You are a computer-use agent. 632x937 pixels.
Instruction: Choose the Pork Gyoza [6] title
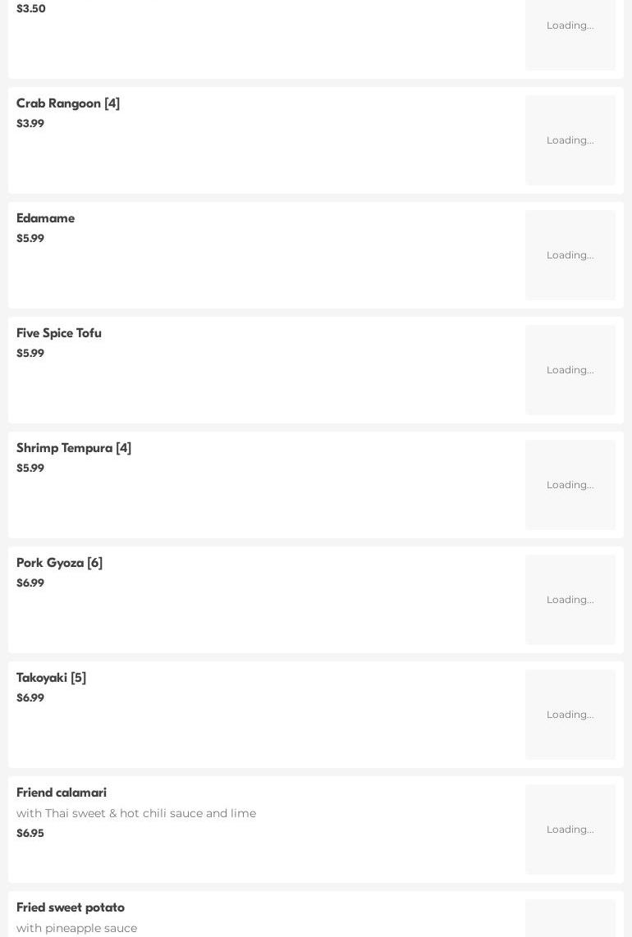coord(59,563)
